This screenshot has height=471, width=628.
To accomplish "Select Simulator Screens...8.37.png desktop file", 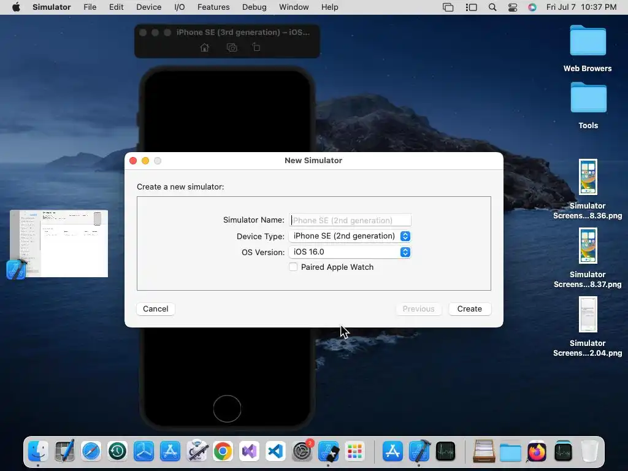I will click(588, 258).
